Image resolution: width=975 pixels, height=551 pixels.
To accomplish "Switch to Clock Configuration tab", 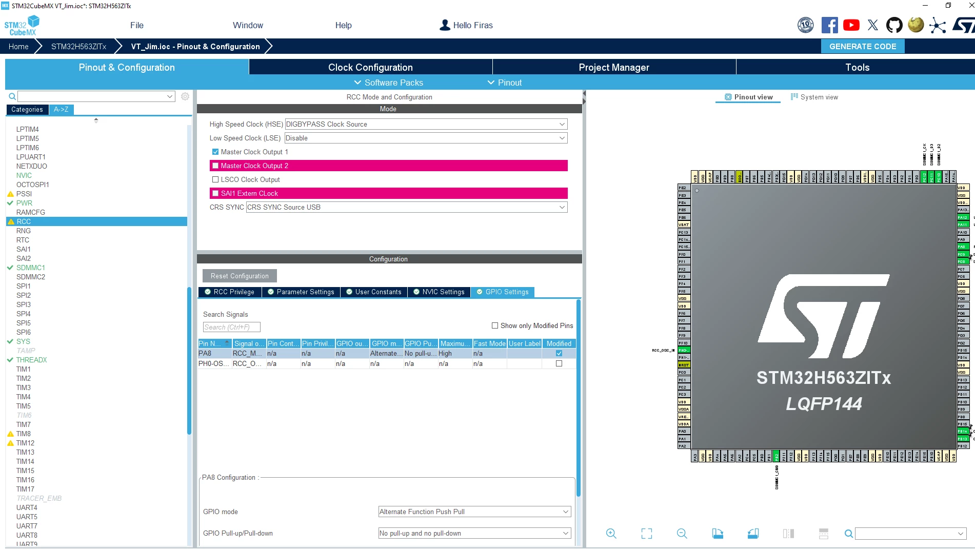I will 370,67.
